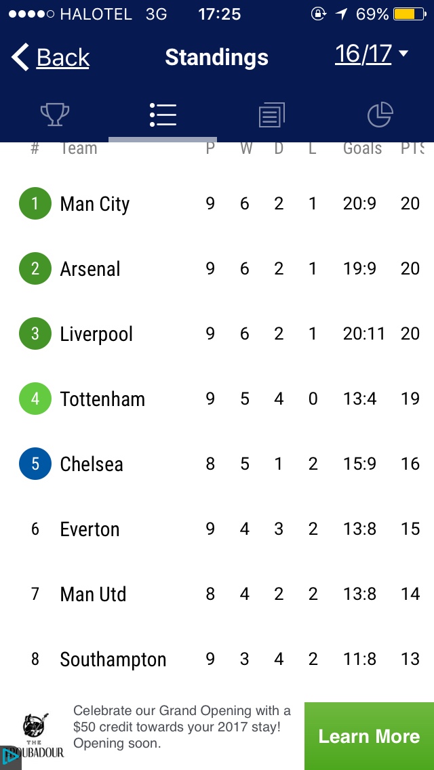Open the trophy competition tab
This screenshot has height=770, width=434.
click(54, 115)
